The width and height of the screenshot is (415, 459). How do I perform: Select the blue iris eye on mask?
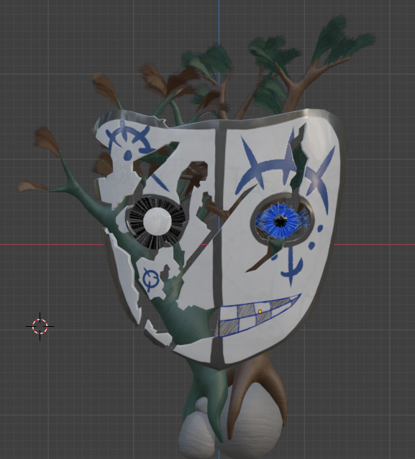click(x=281, y=221)
